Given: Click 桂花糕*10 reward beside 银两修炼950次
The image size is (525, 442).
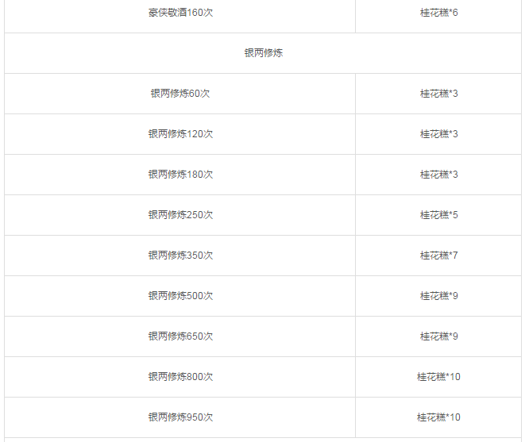Looking at the screenshot, I should [438, 417].
